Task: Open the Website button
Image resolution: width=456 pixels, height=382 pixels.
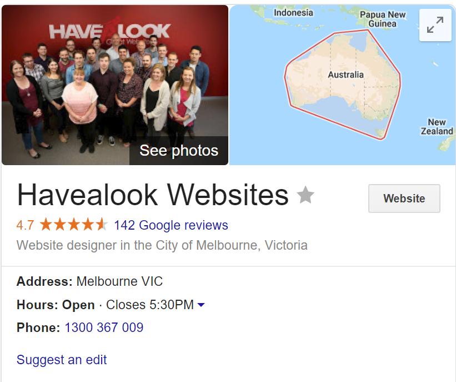Action: click(x=404, y=199)
